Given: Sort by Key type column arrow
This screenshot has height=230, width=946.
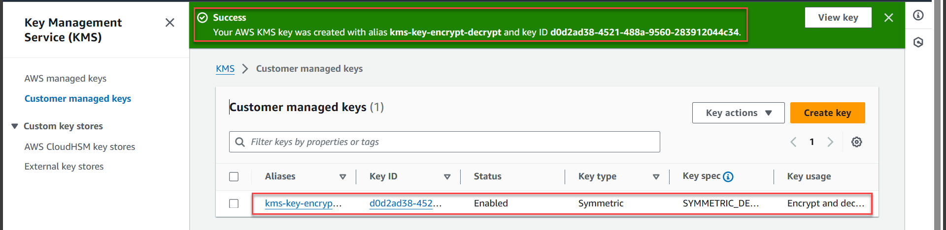Looking at the screenshot, I should [656, 177].
